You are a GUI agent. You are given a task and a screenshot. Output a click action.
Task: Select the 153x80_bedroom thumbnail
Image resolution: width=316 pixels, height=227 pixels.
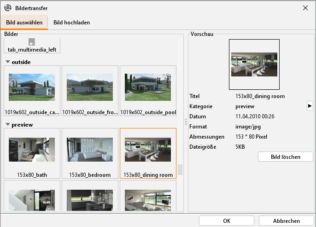tap(90, 153)
